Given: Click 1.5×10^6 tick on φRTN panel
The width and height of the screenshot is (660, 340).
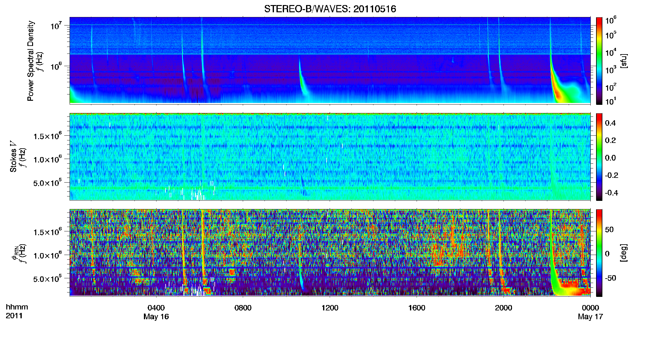Looking at the screenshot, I should coord(48,232).
